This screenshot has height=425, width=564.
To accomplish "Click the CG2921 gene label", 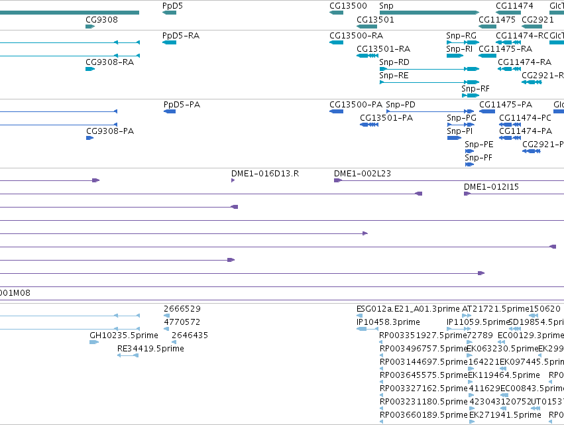I will point(537,20).
